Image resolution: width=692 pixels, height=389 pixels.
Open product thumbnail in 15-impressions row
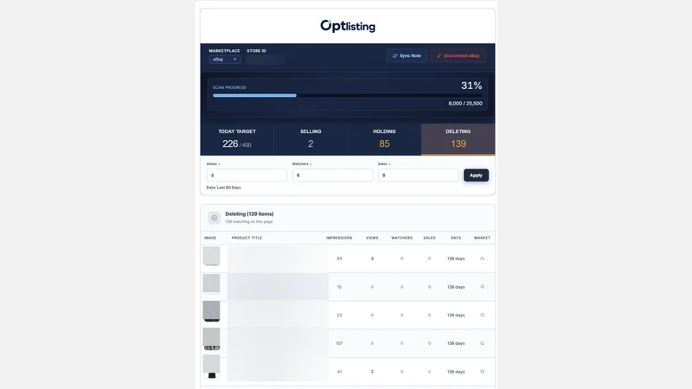coord(211,284)
